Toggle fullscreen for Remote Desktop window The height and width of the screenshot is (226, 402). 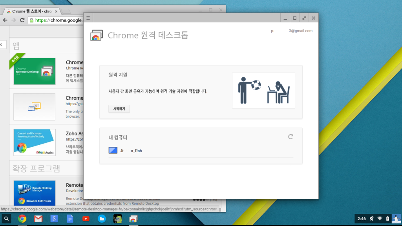click(304, 18)
